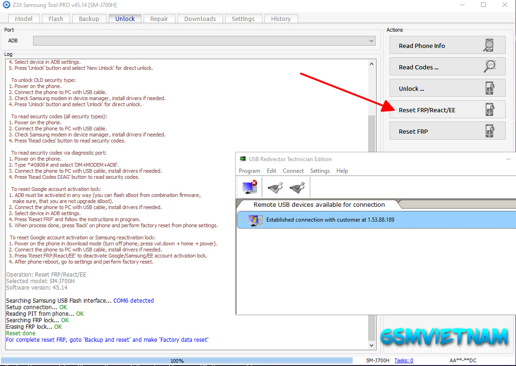This screenshot has height=366, width=516.
Task: Click the first USB plug icon in USB Redirector toolbar
Action: tap(275, 187)
